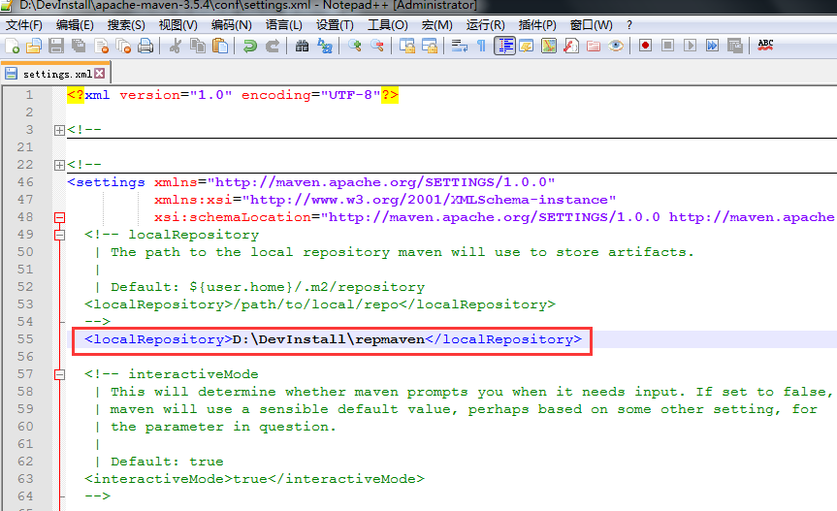This screenshot has height=511, width=837.
Task: Start macro recording with red dot
Action: pyautogui.click(x=645, y=46)
